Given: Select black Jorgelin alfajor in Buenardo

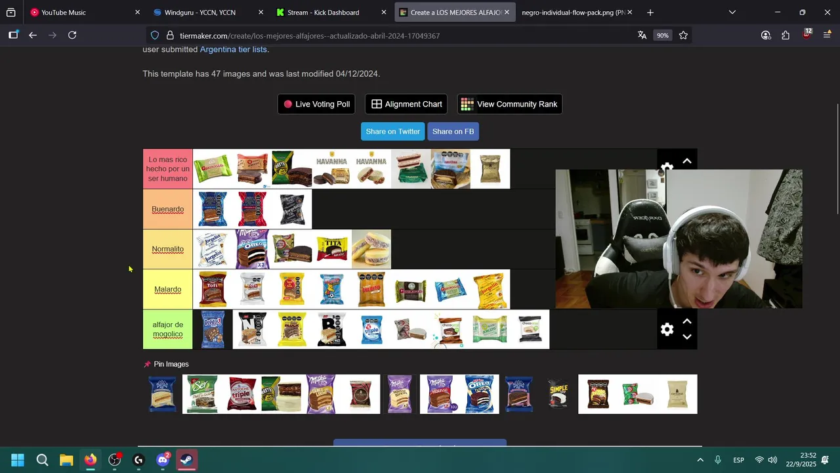Looking at the screenshot, I should pyautogui.click(x=292, y=209).
